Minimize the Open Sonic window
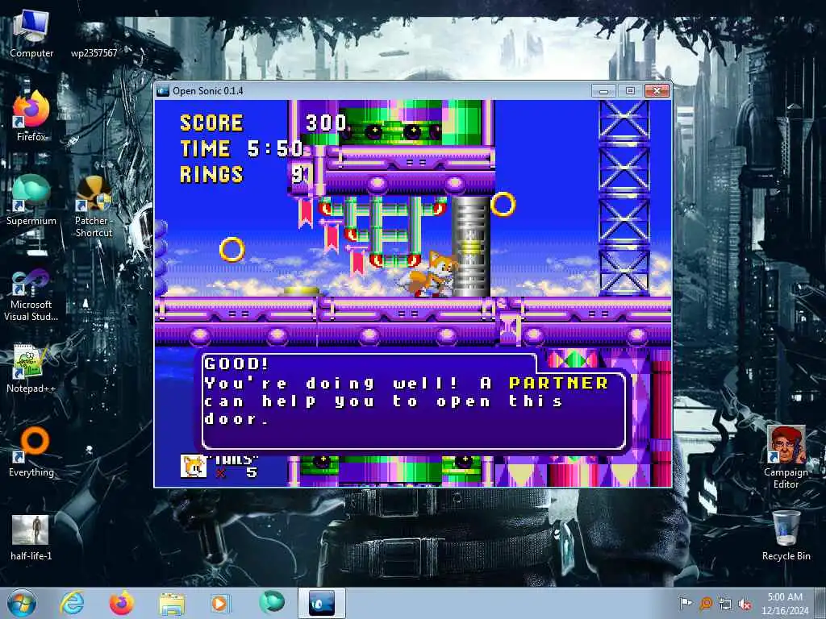Screen dimensions: 826x619 (603, 90)
